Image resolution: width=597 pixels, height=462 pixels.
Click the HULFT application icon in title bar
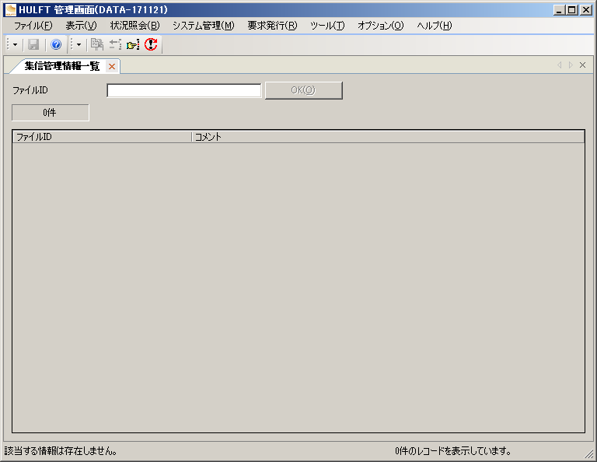10,10
